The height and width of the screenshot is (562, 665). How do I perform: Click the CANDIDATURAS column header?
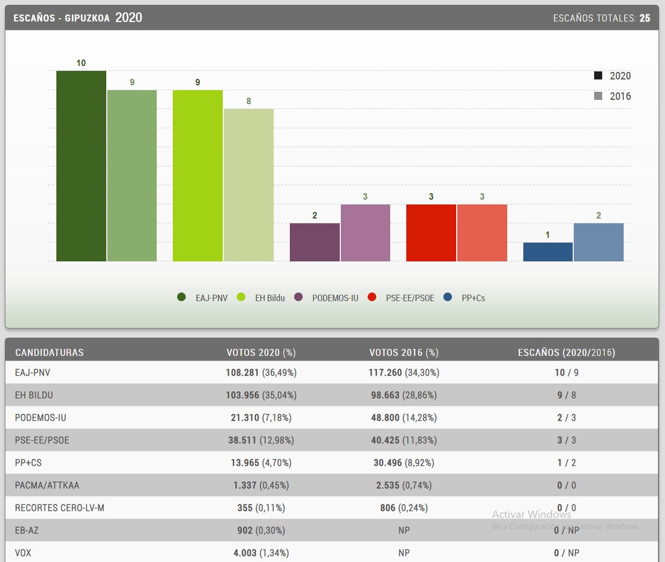[49, 353]
